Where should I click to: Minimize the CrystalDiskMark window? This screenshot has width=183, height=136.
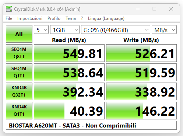pos(138,9)
